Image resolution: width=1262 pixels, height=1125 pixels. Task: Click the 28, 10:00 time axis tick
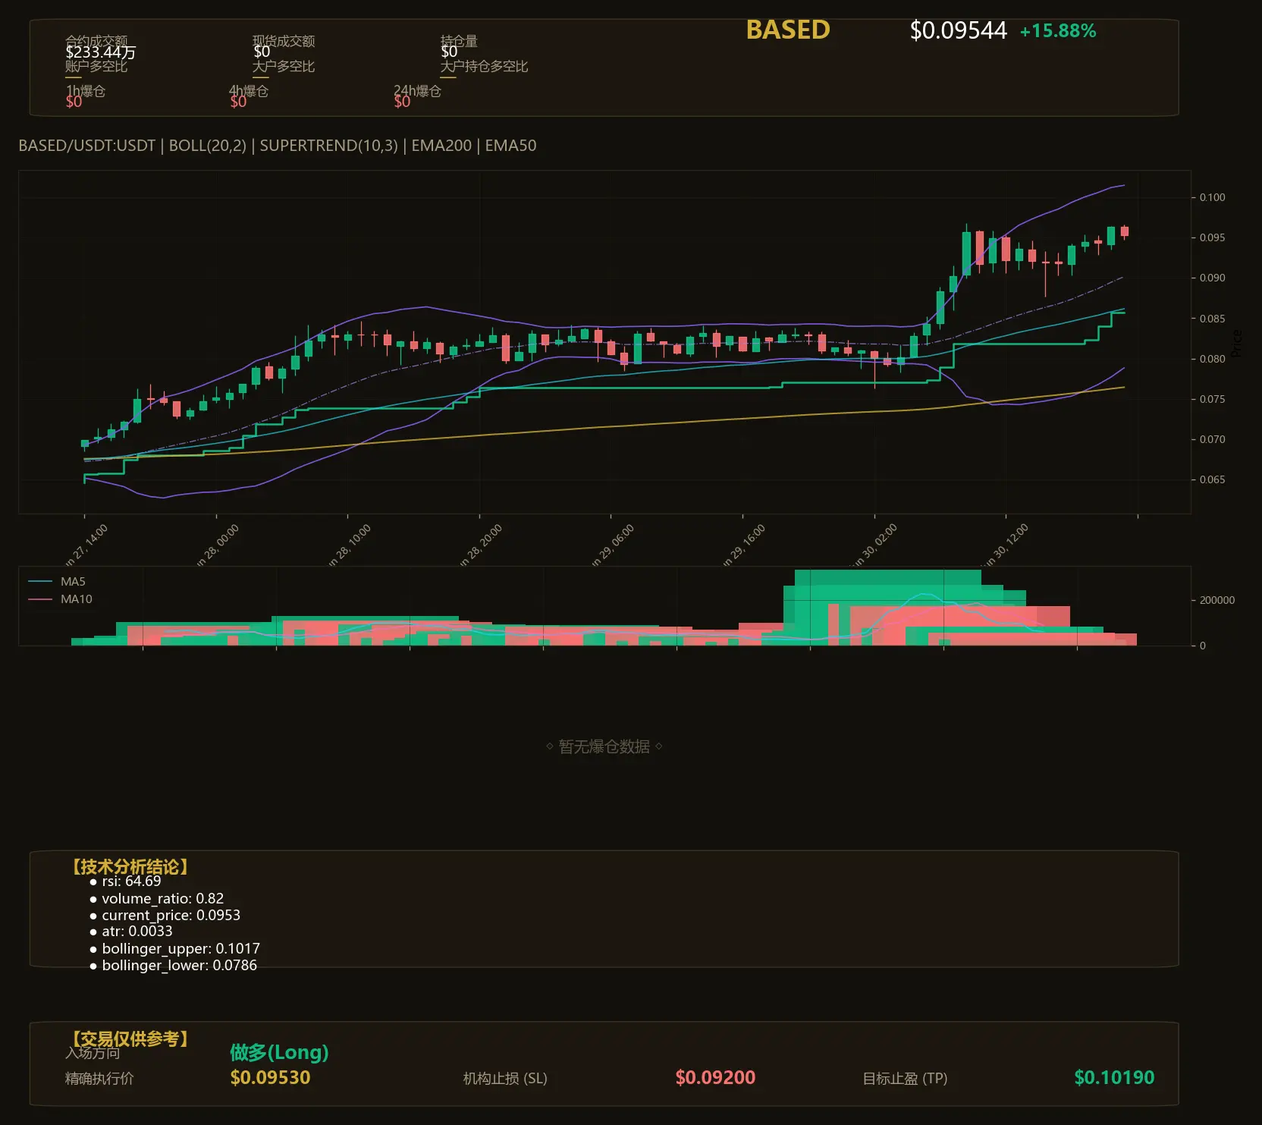(350, 545)
